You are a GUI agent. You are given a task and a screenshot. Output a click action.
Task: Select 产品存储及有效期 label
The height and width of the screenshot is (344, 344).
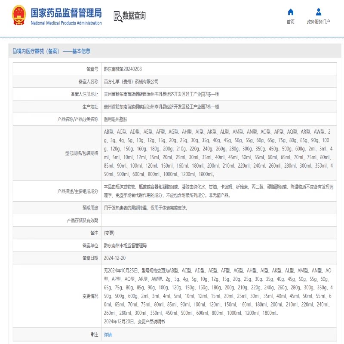[83, 220]
